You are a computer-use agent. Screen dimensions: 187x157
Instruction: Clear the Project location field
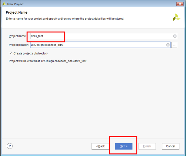169,45
